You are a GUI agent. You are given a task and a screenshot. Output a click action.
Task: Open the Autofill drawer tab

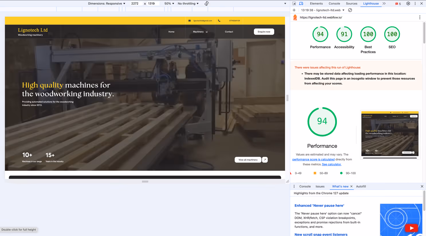[x=361, y=186]
